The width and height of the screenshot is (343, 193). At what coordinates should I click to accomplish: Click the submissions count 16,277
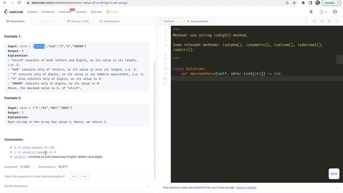63,167
